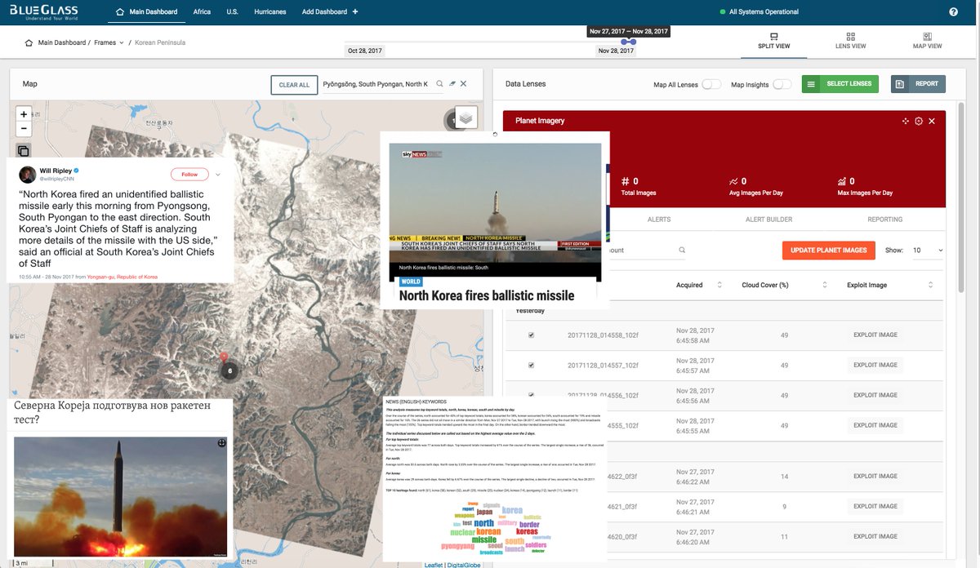Uncheck the checkbox for 20171128_014557_102f
The width and height of the screenshot is (980, 568).
(531, 365)
